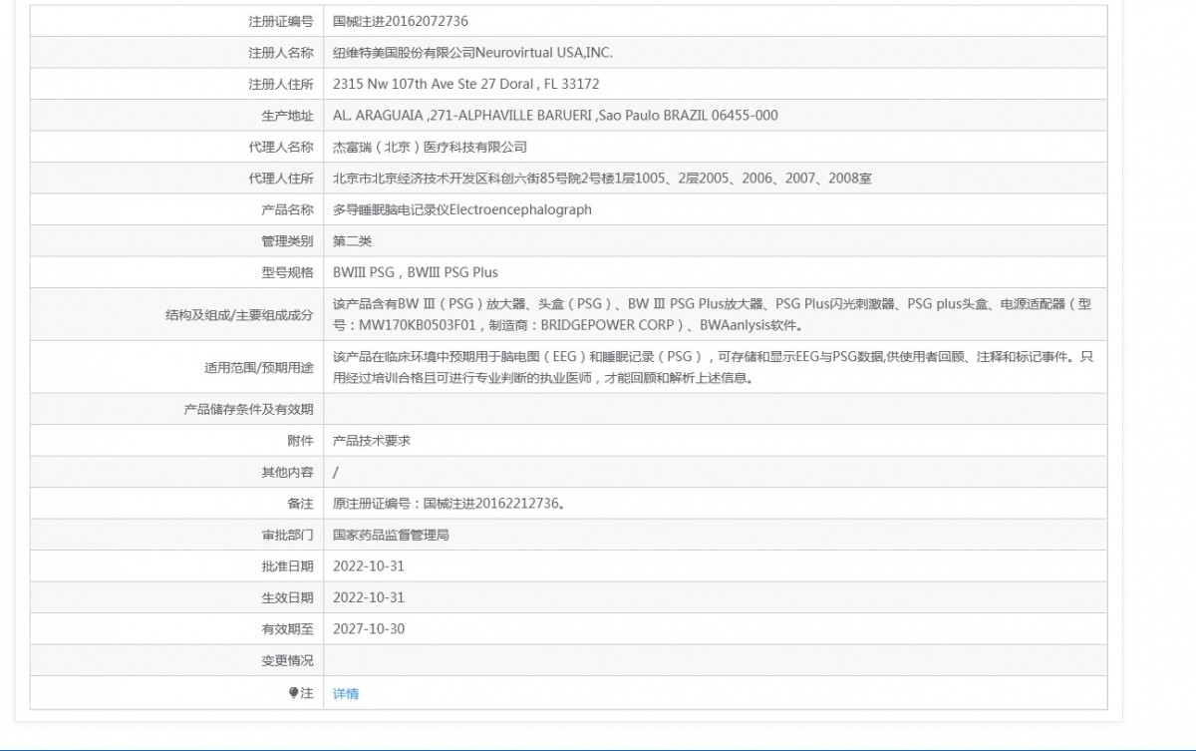The image size is (1196, 751).
Task: Click the 型号规格 label
Action: 287,272
